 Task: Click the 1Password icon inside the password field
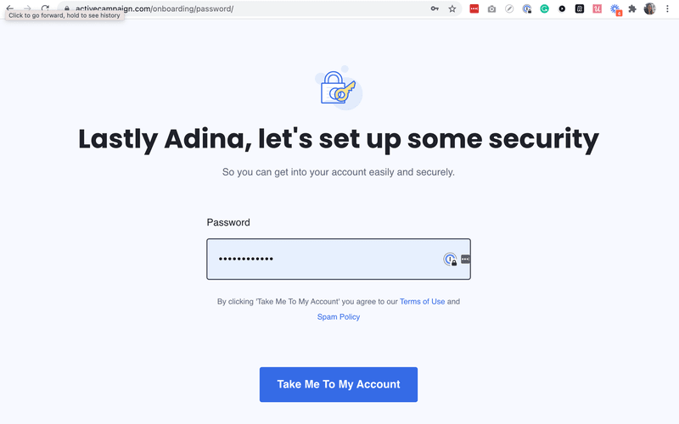click(450, 259)
